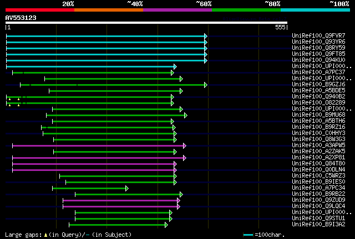This screenshot has height=239, width=355.
Task: Click the red 20% identity legend segment
Action: [40, 10]
